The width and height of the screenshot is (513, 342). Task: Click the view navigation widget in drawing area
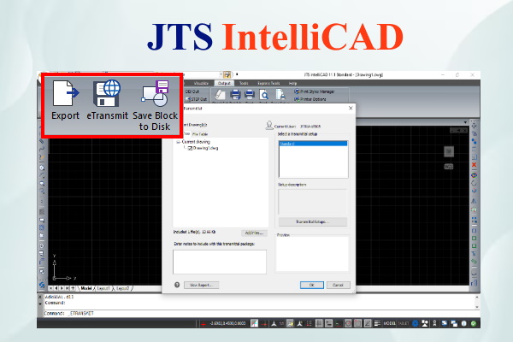(449, 151)
